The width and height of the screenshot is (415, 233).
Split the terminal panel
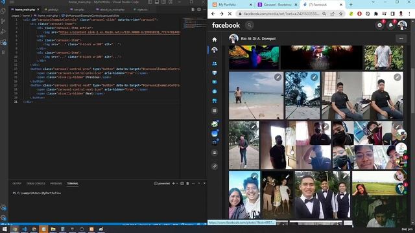tap(182, 183)
